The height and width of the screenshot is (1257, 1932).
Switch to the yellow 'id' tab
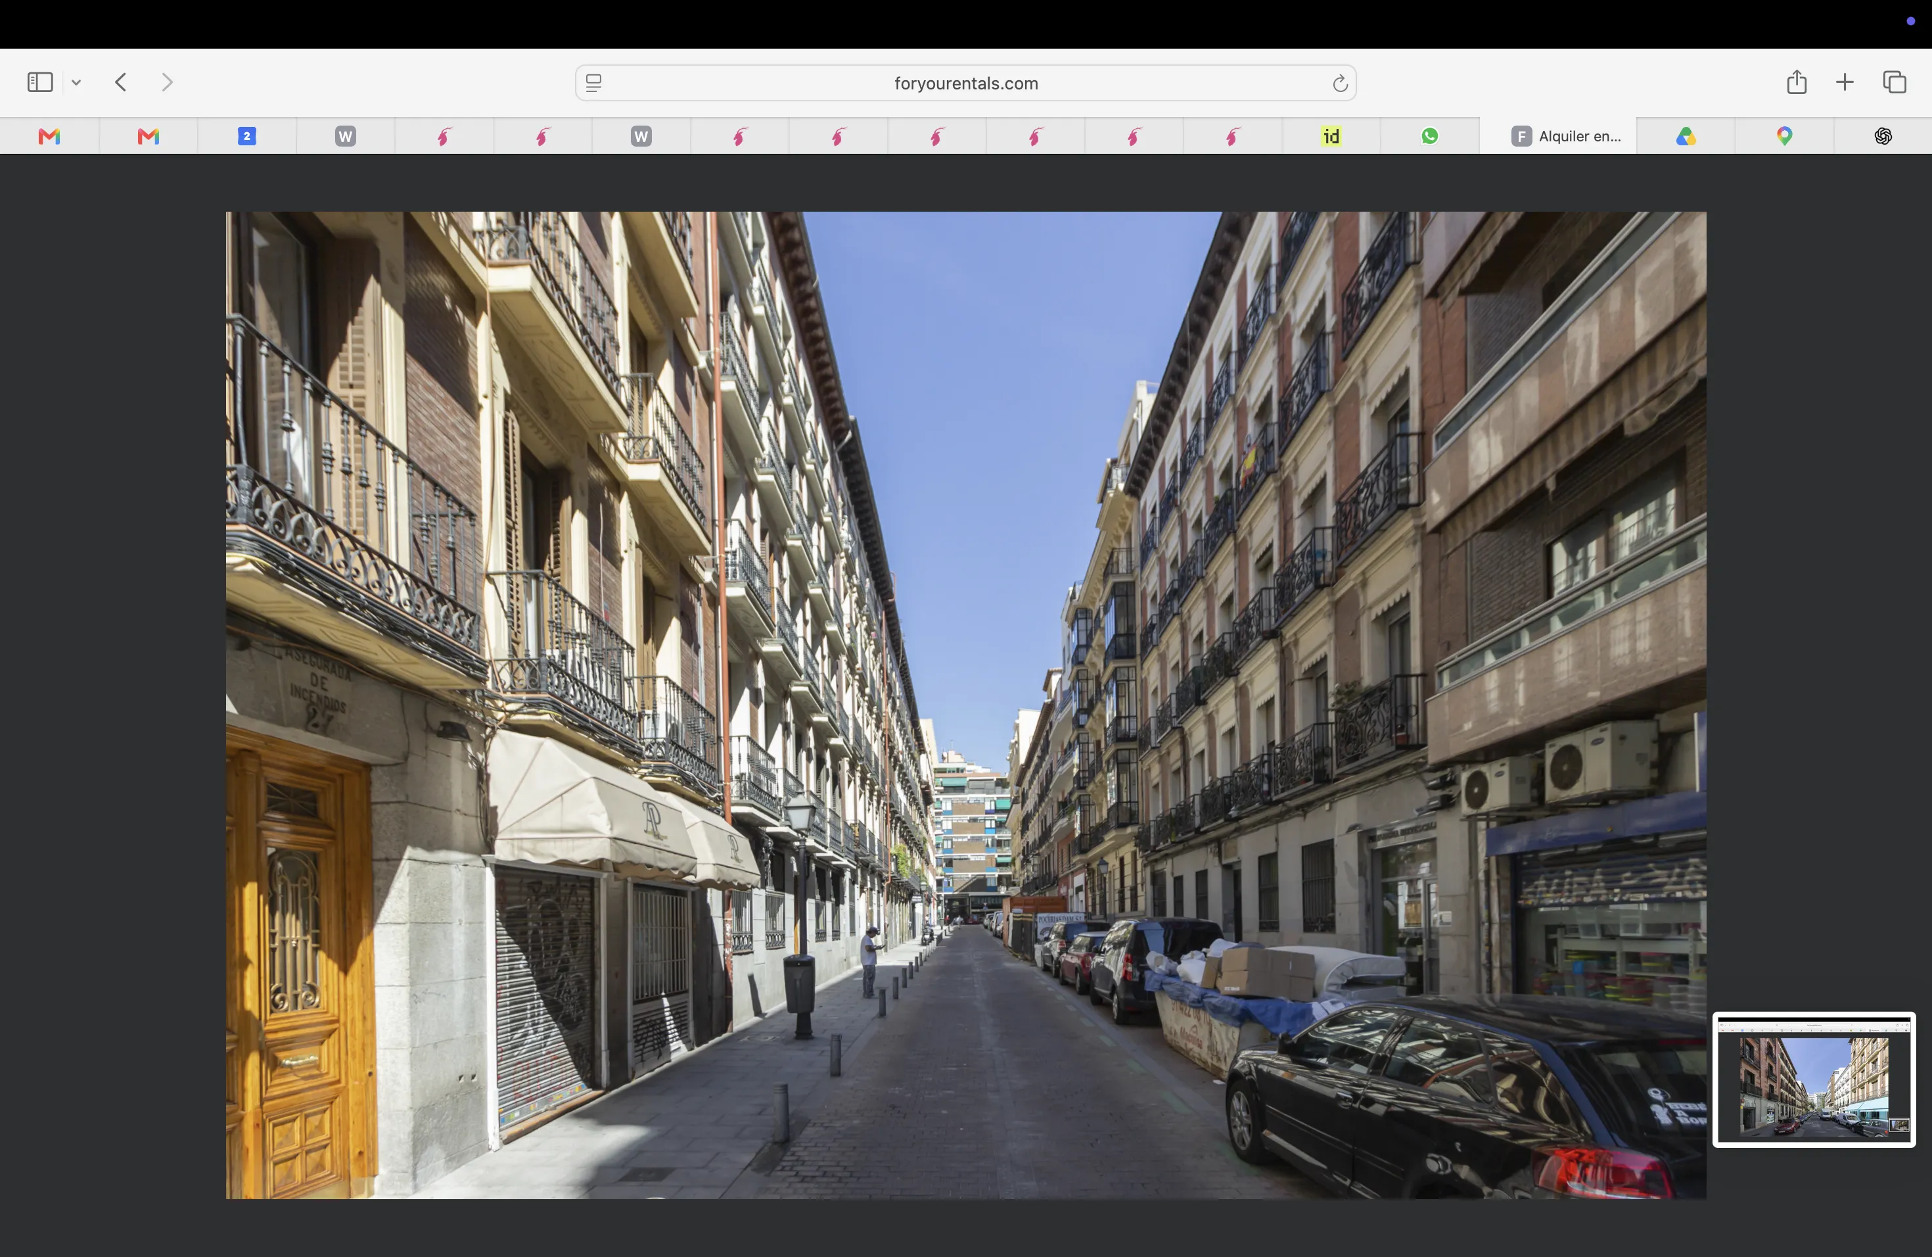pos(1331,135)
